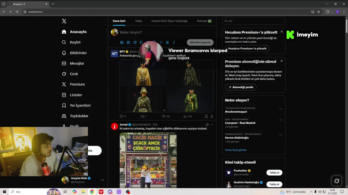Share the BPT post
Viewport: 348px width, 195px height.
click(x=212, y=116)
